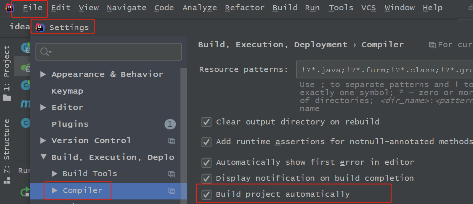Open the Project tool window tab
Screen dimensions: 473x204
7,72
